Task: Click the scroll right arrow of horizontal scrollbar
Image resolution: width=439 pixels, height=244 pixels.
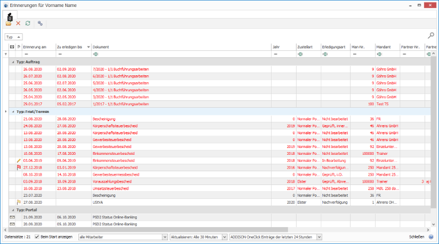Action: point(428,230)
